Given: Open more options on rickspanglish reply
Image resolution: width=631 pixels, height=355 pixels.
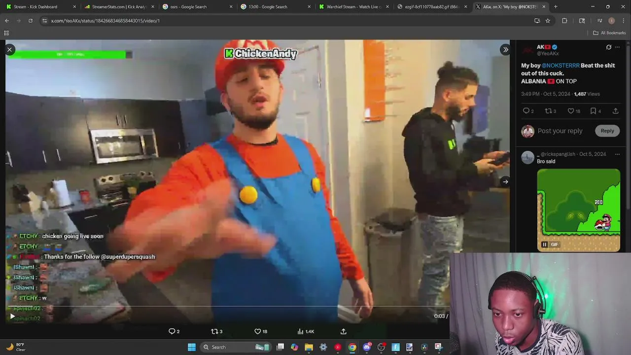Looking at the screenshot, I should pyautogui.click(x=617, y=154).
